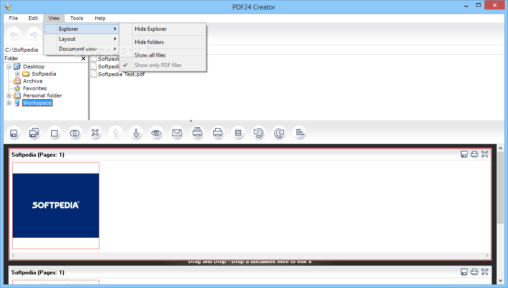Select the Softpedia folder in tree

click(44, 74)
